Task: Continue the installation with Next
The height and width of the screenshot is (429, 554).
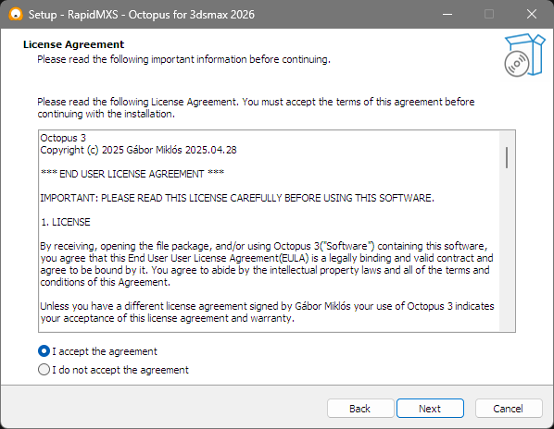Action: [430, 409]
